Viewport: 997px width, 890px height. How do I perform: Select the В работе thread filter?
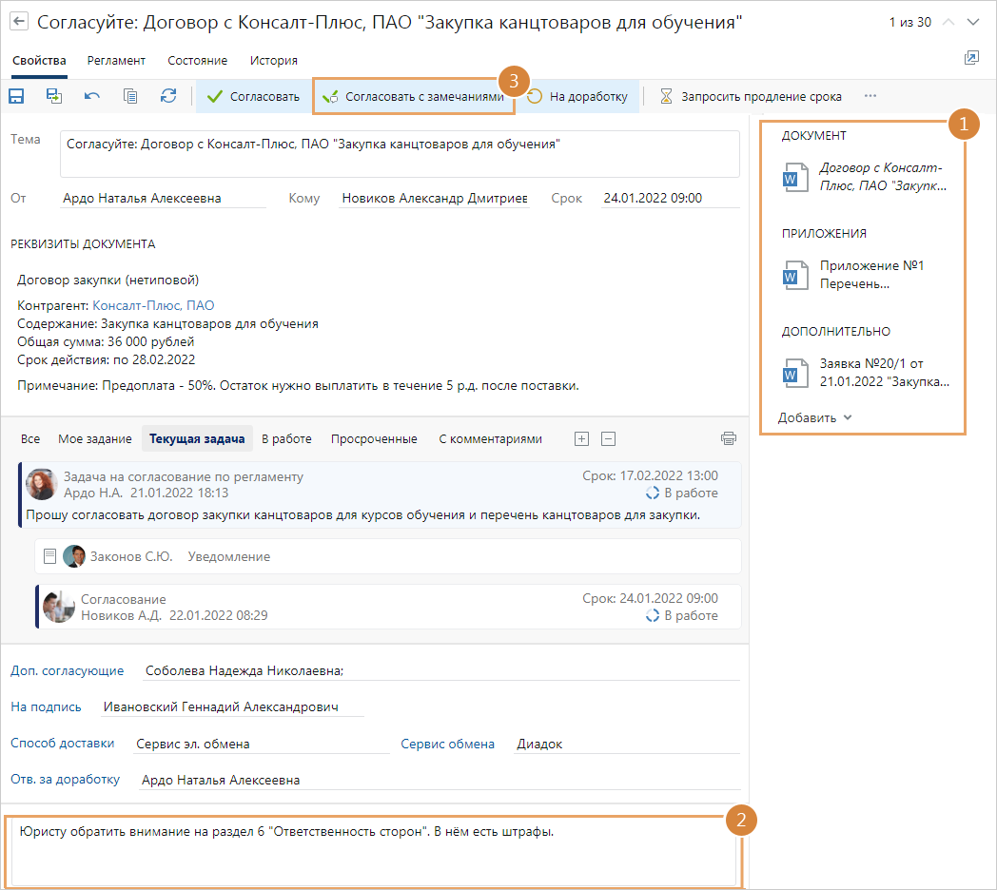tap(286, 438)
